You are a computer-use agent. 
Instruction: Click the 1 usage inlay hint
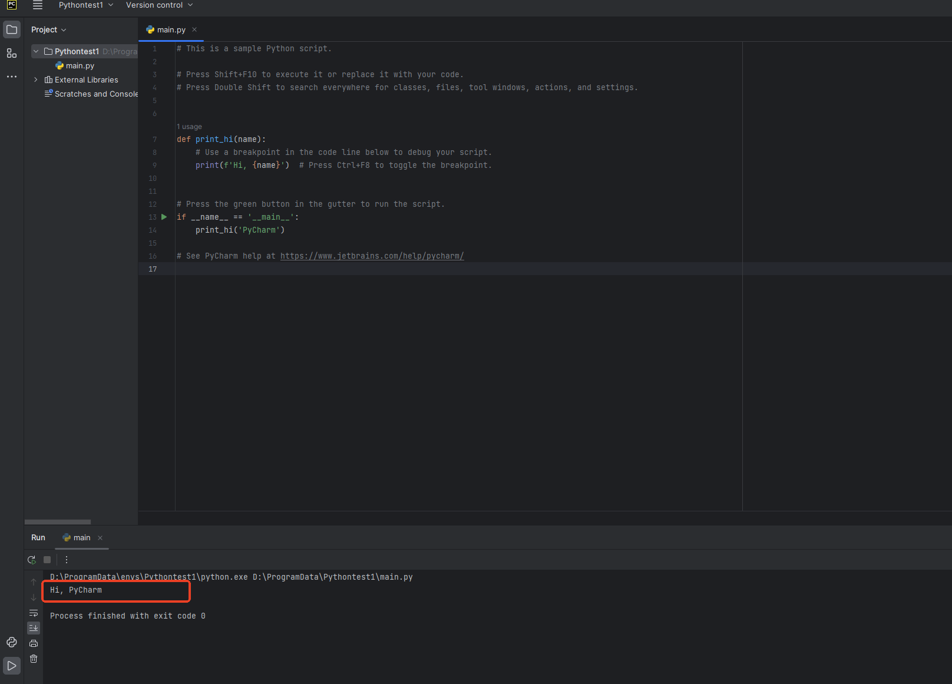click(x=189, y=126)
